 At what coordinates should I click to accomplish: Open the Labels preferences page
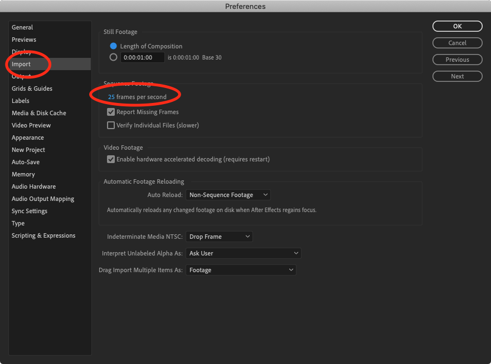[x=20, y=100]
